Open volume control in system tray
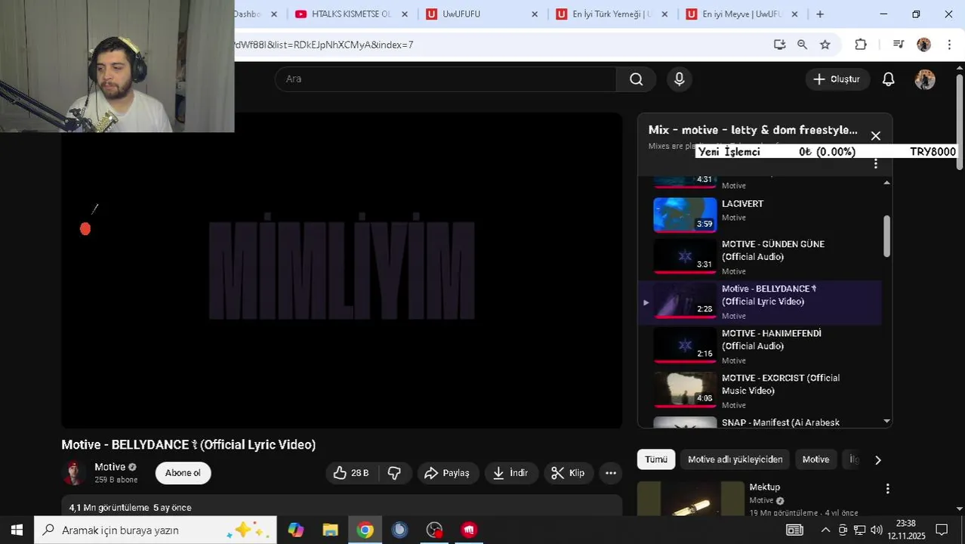965x544 pixels. 877,530
